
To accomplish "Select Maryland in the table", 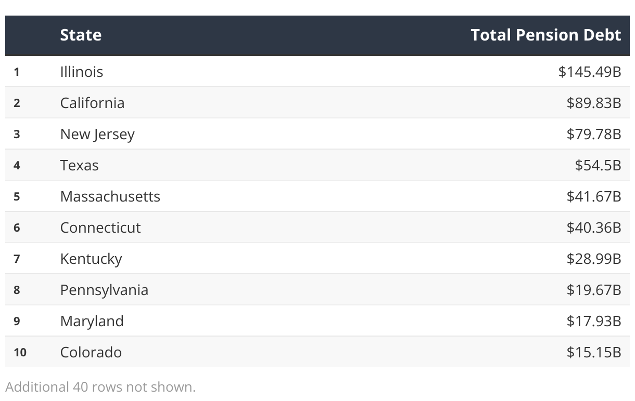I will point(92,321).
